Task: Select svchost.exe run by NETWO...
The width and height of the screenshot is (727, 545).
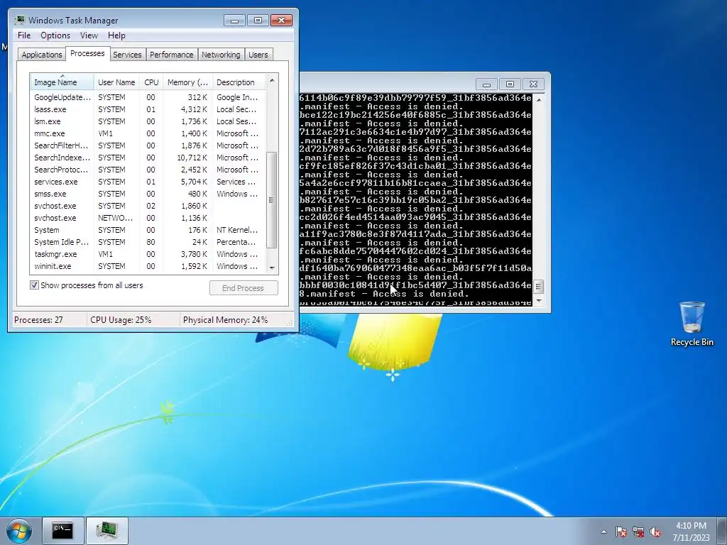Action: pyautogui.click(x=148, y=218)
